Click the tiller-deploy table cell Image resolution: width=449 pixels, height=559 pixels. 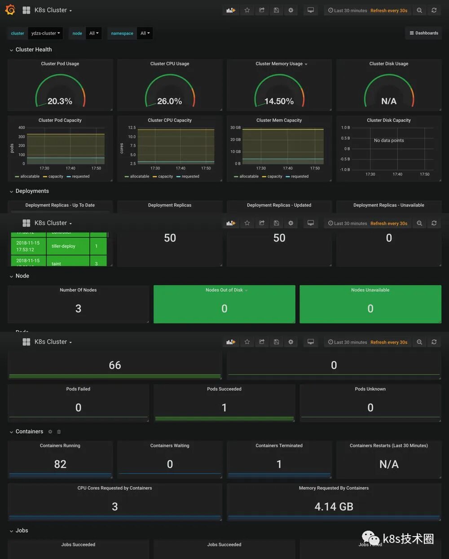pyautogui.click(x=68, y=246)
